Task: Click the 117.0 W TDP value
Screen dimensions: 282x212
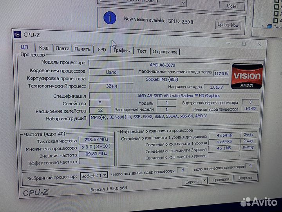Action: click(x=221, y=74)
